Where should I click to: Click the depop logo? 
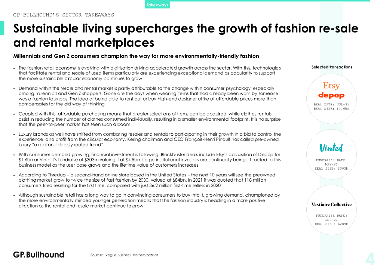(x=331, y=95)
